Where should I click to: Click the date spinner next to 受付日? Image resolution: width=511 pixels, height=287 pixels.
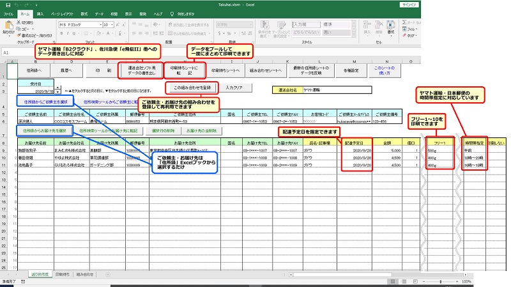(58, 91)
